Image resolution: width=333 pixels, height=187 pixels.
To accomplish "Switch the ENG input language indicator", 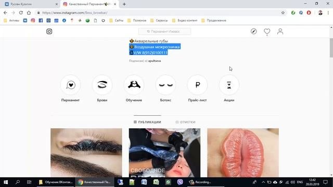I will tap(300, 182).
